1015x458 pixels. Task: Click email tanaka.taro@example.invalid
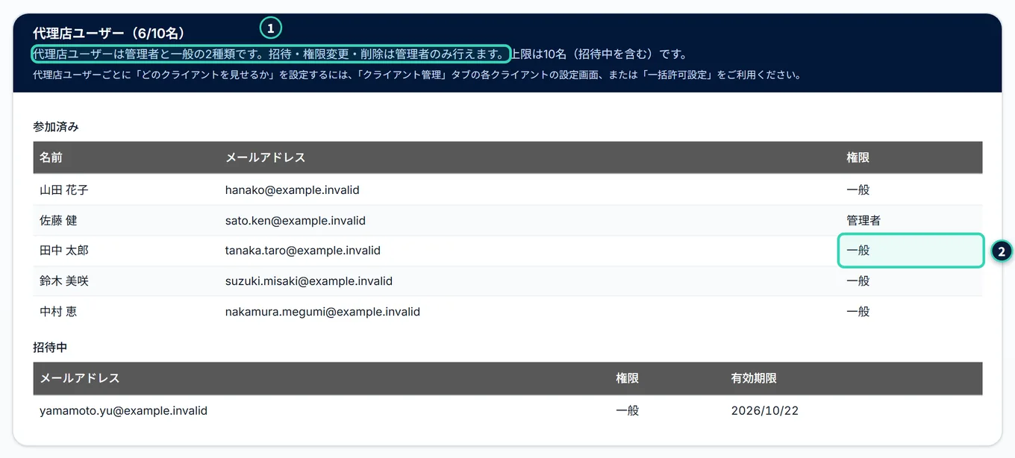303,251
